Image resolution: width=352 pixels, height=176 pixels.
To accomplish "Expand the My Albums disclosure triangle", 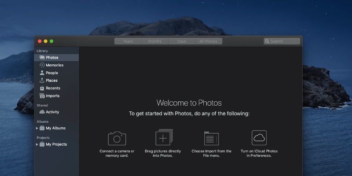I will [x=37, y=128].
